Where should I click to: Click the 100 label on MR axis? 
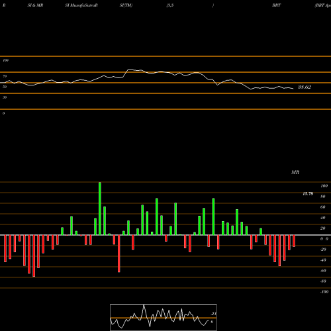(x=324, y=186)
